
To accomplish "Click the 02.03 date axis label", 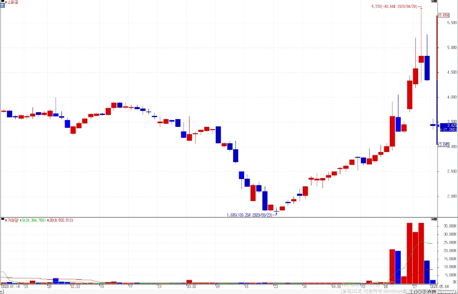I will click(x=75, y=286).
